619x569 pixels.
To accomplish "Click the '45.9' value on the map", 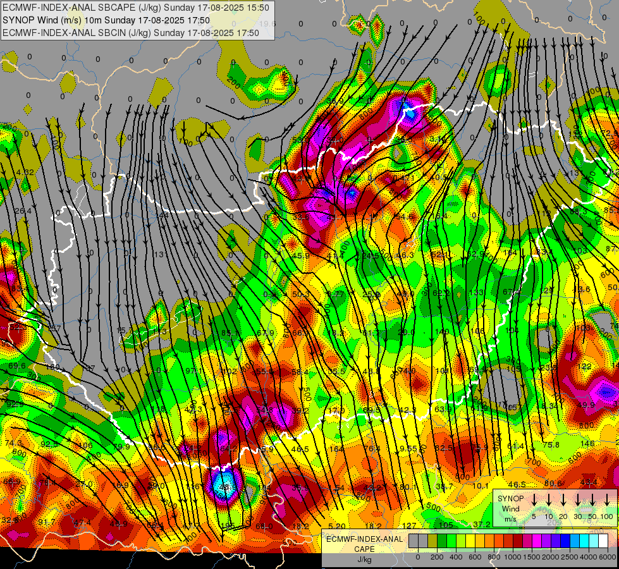I will 301,255.
